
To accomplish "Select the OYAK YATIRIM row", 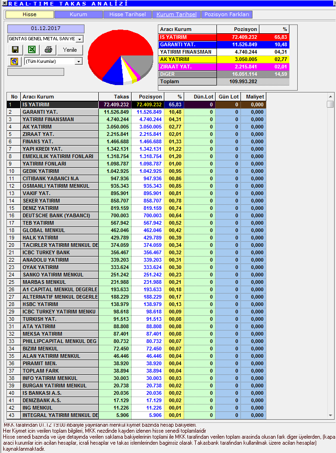I will (136, 267).
